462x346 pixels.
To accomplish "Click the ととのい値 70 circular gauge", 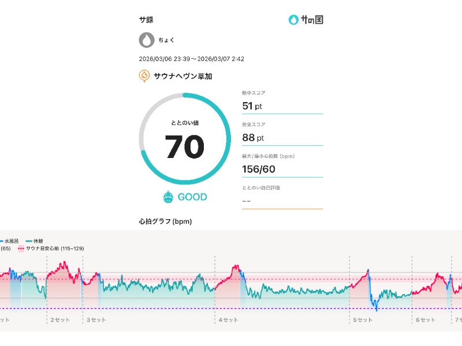I will point(185,139).
